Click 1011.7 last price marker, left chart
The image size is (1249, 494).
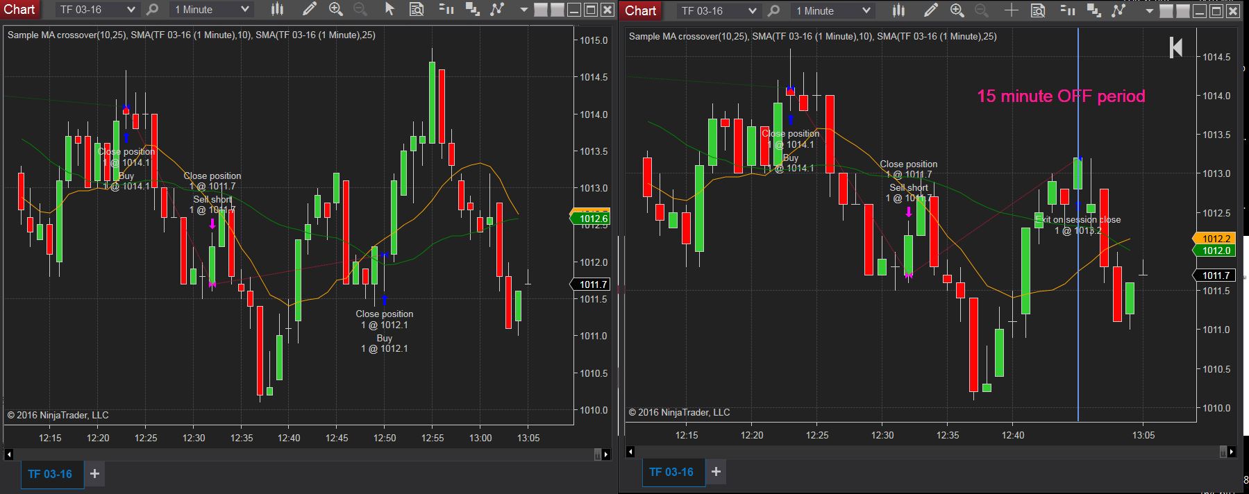589,284
